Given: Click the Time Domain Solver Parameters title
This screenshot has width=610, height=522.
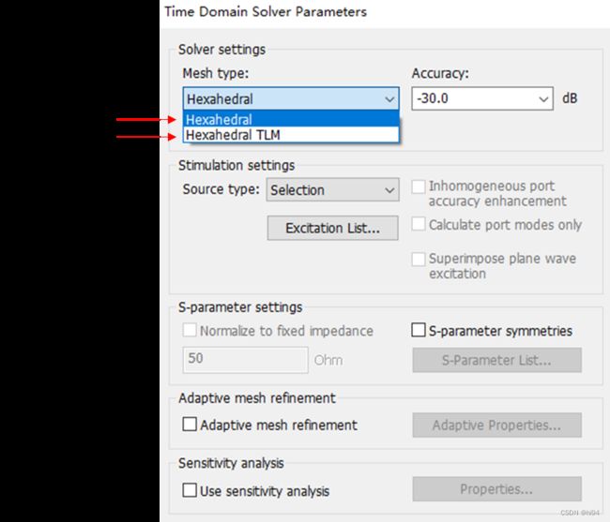Looking at the screenshot, I should pos(266,11).
